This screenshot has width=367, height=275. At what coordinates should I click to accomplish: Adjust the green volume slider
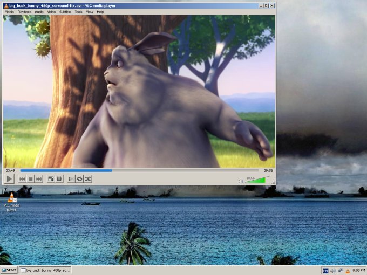click(x=257, y=180)
